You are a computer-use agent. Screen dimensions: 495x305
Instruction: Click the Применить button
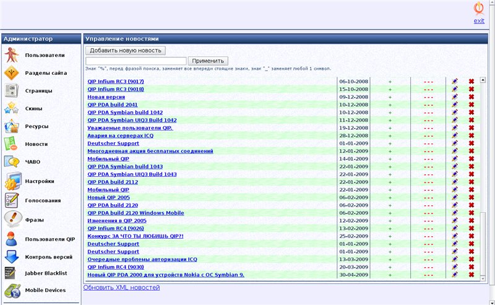[208, 61]
